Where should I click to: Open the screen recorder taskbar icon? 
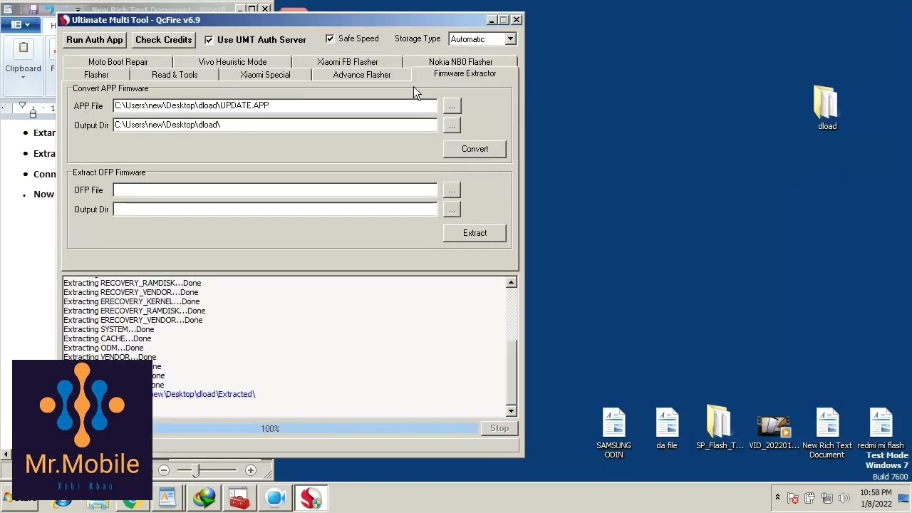click(x=276, y=498)
